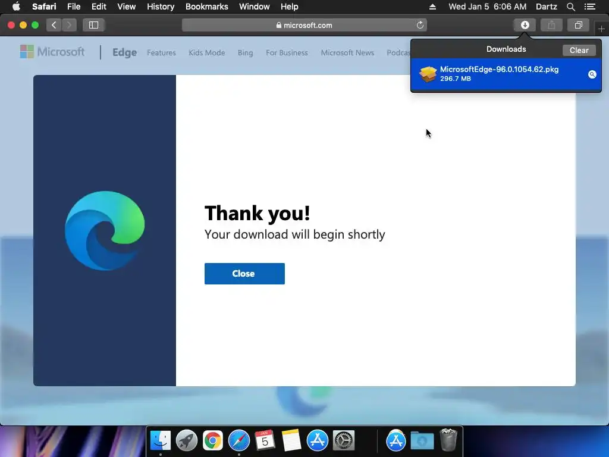Show the tab overview icon
Viewport: 609px width, 457px height.
578,25
